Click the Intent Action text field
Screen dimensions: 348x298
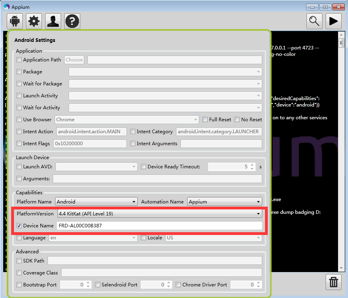click(x=91, y=132)
